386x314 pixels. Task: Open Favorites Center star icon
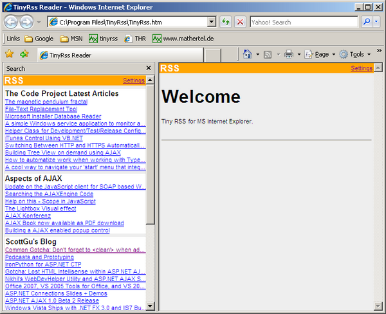coord(10,53)
